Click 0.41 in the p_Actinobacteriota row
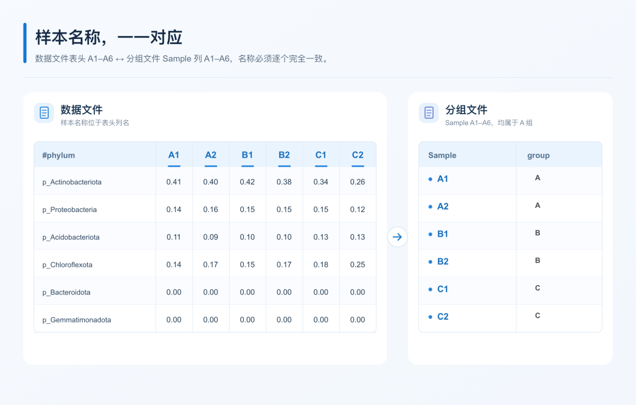 (174, 182)
